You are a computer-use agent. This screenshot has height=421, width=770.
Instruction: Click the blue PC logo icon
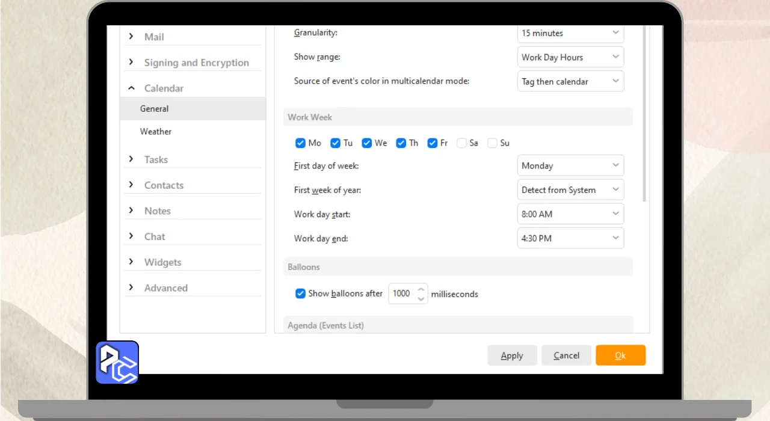[x=117, y=362]
